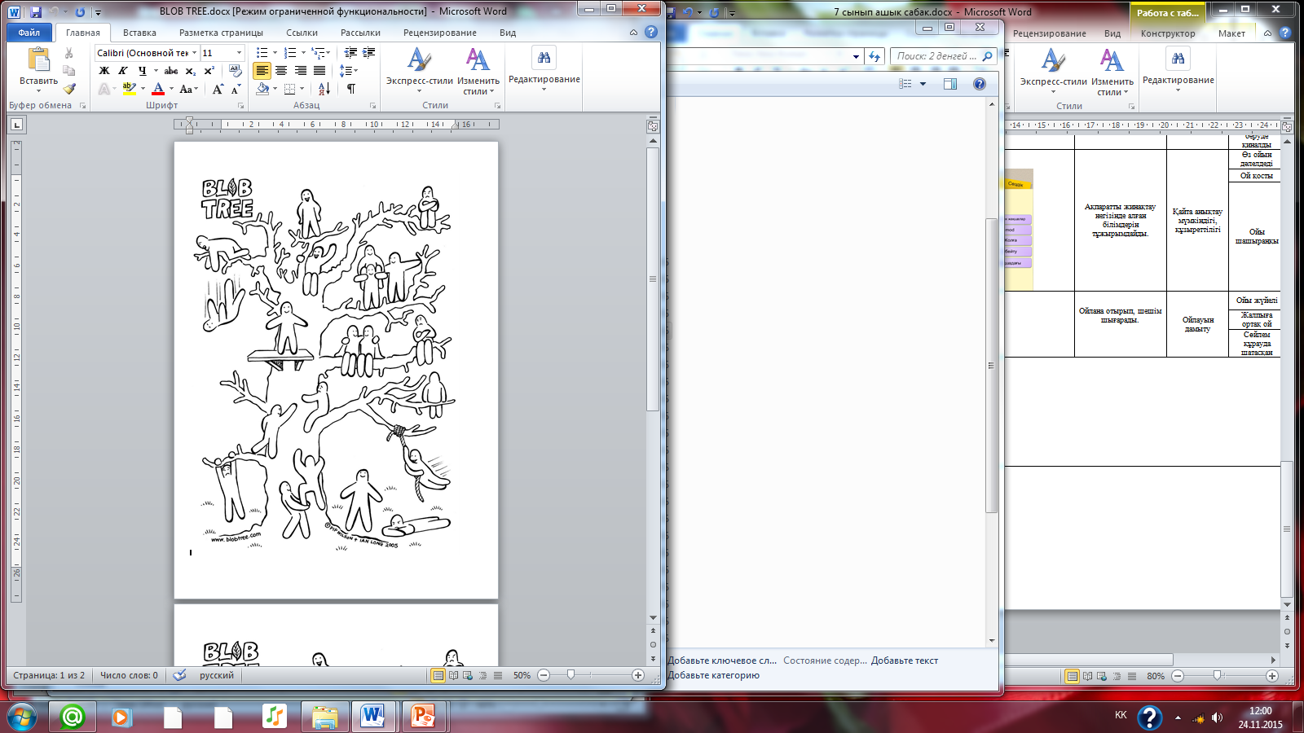The image size is (1304, 733).
Task: Apply Underline (Ч) formatting
Action: pyautogui.click(x=142, y=71)
